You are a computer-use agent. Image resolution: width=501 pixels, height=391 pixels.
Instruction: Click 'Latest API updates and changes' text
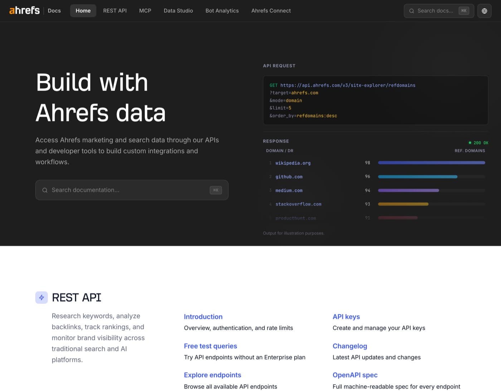[376, 357]
